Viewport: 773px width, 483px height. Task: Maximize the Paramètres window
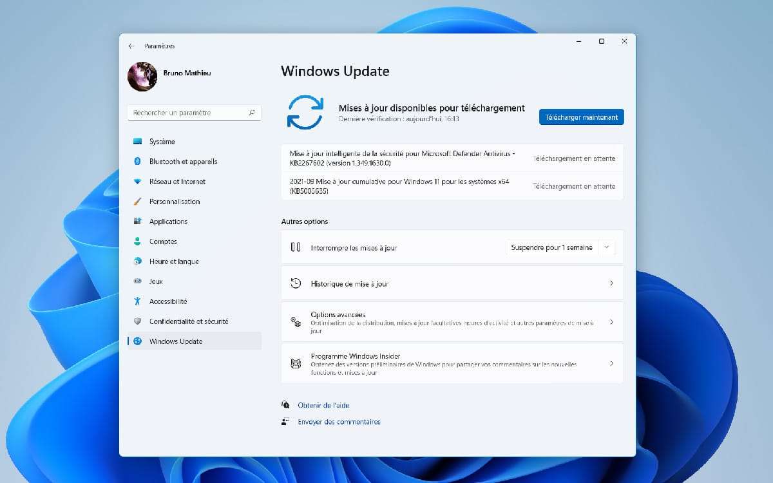(x=601, y=41)
